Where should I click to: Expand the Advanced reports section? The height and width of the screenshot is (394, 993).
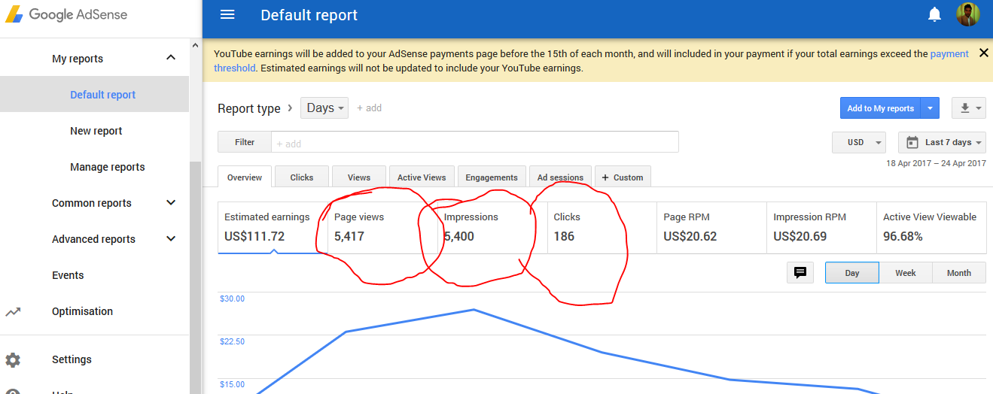click(171, 239)
